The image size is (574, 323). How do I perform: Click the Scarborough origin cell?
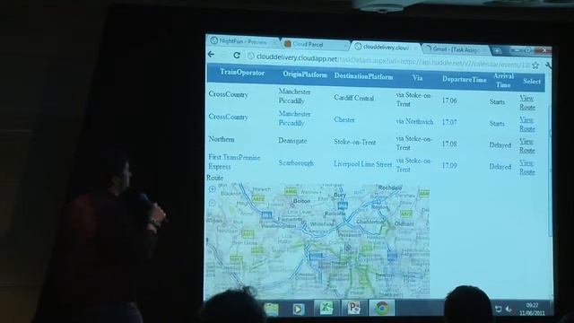296,163
